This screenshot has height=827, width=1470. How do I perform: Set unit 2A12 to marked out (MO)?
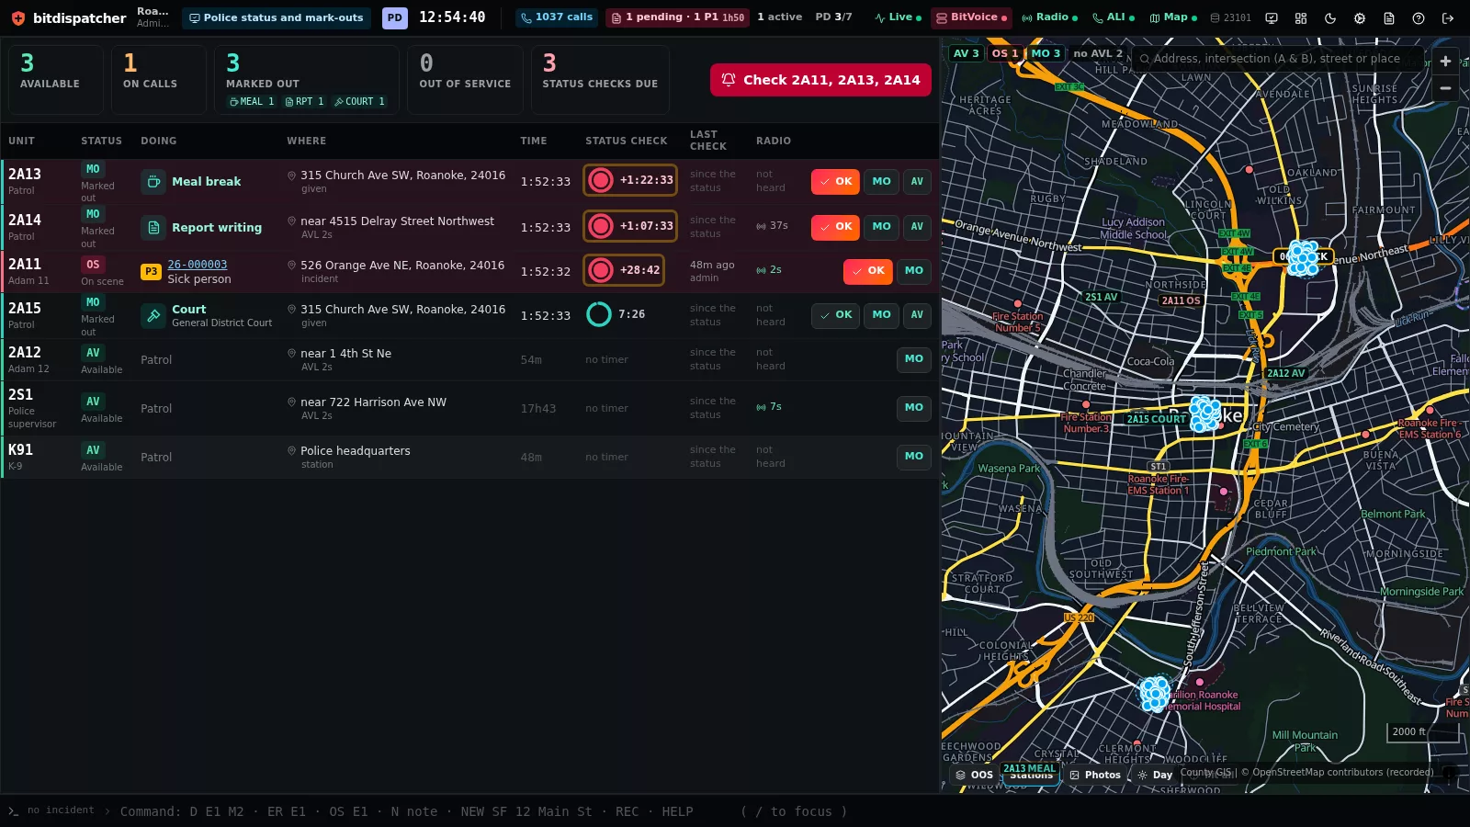[x=914, y=359]
